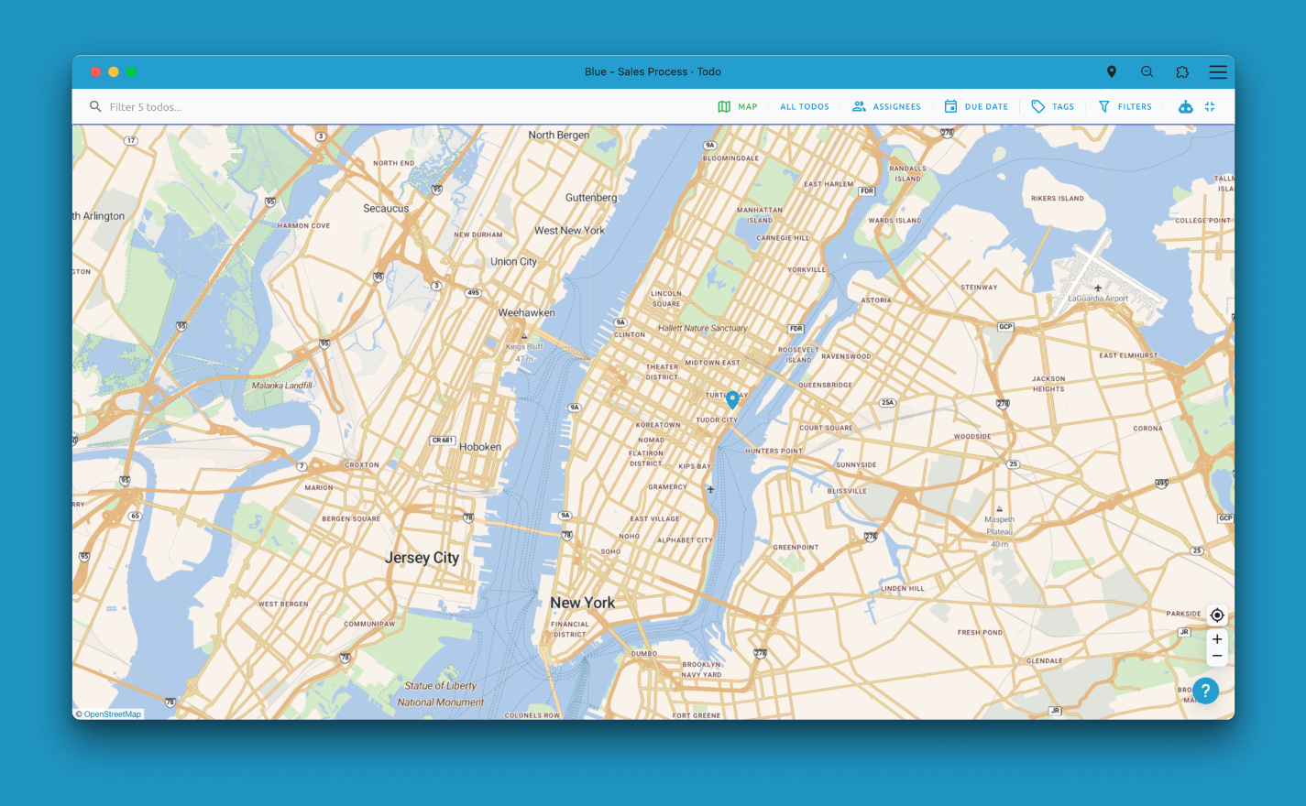Select the Assignees people icon
This screenshot has width=1306, height=806.
pos(858,106)
